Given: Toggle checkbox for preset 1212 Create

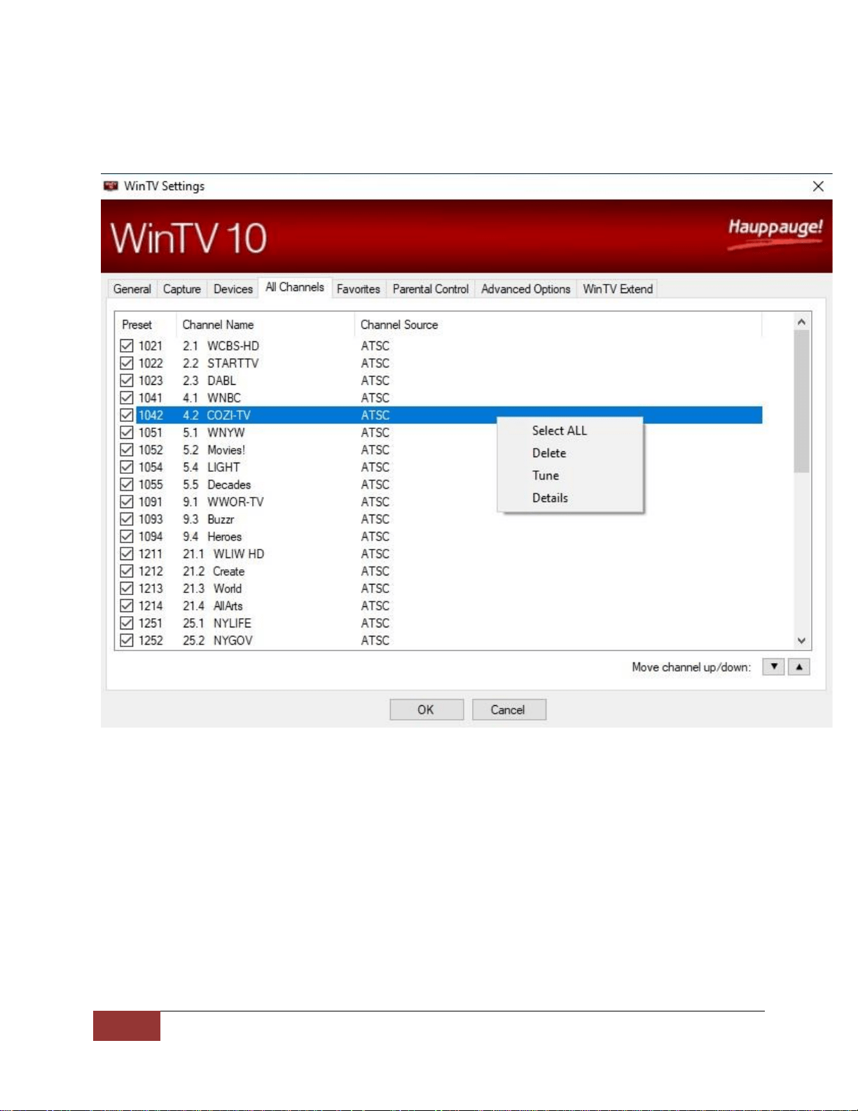Looking at the screenshot, I should [126, 571].
